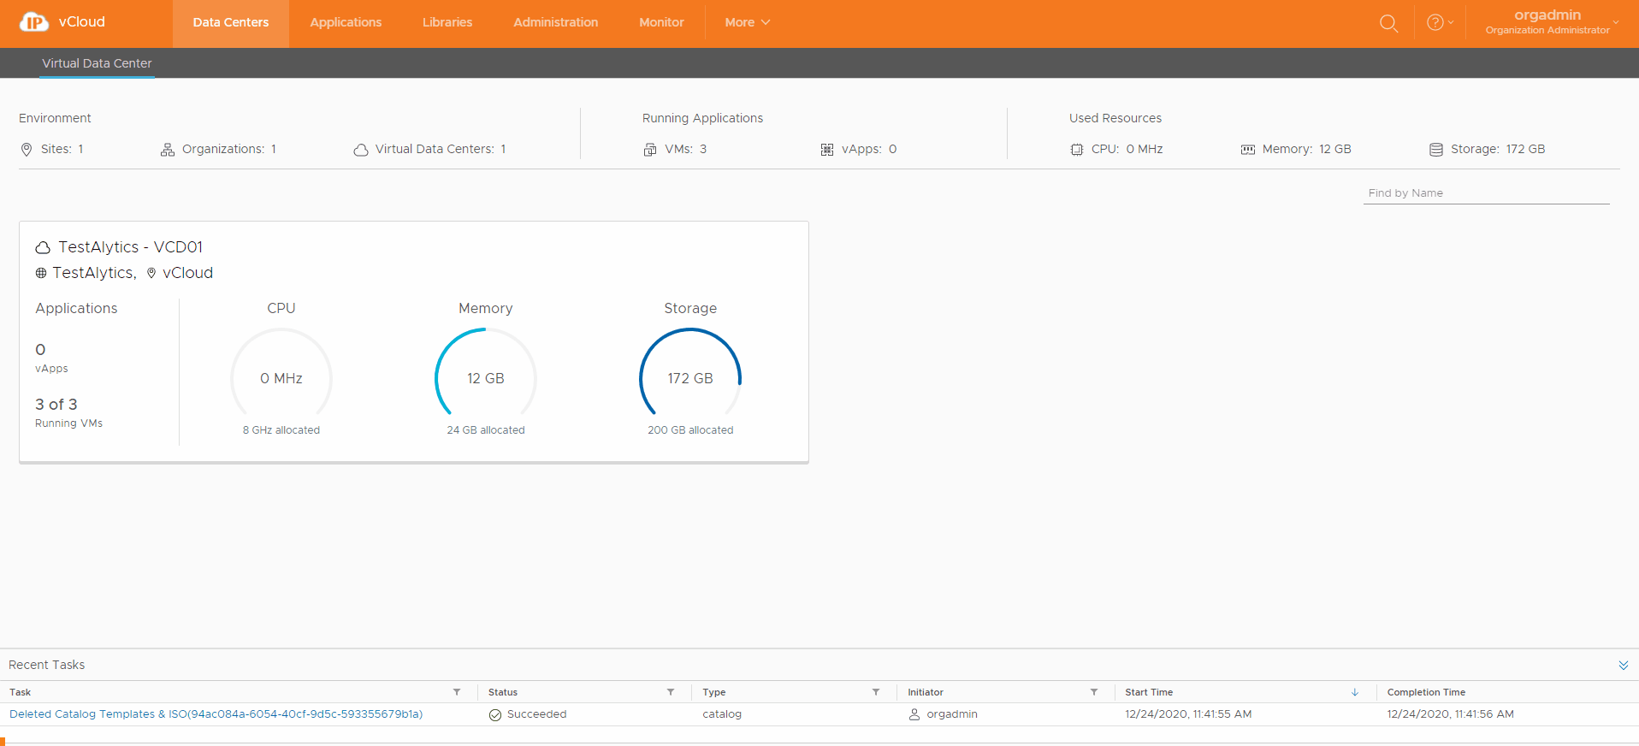Image resolution: width=1639 pixels, height=746 pixels.
Task: Click the Type column filter icon
Action: click(876, 692)
